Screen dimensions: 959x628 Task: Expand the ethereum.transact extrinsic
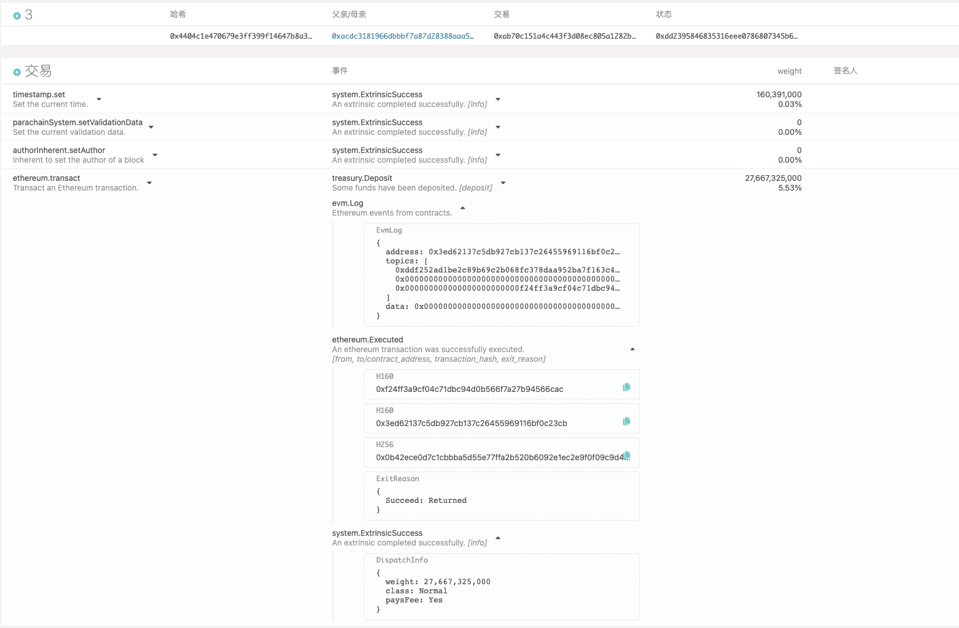click(x=150, y=183)
